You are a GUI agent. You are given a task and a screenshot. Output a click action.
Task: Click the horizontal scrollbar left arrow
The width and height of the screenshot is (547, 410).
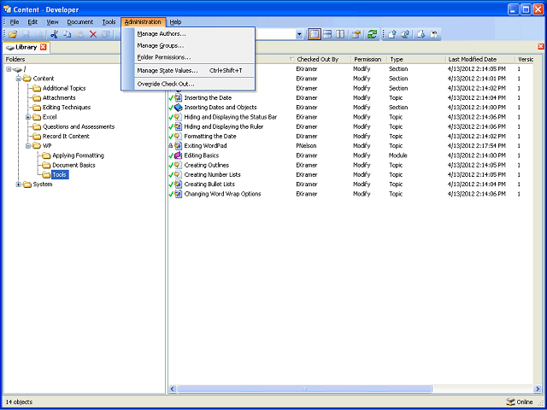coord(173,389)
